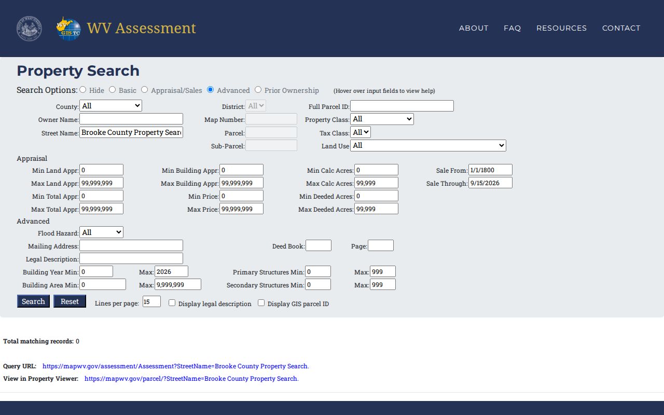Select the Basic search option
664x415 pixels.
112,90
